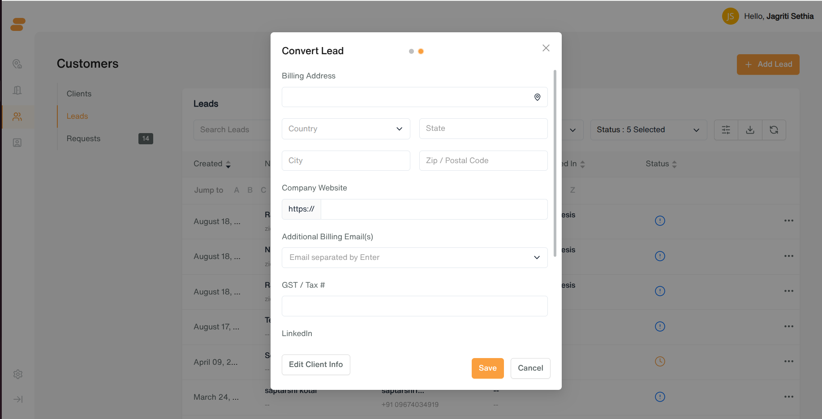Focus the GST / Tax # input field
822x419 pixels.
point(414,306)
